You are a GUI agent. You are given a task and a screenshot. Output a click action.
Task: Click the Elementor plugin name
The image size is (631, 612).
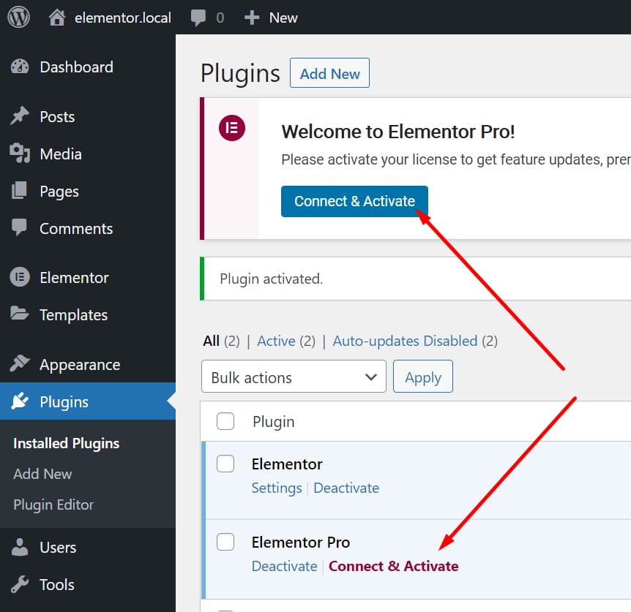(287, 464)
